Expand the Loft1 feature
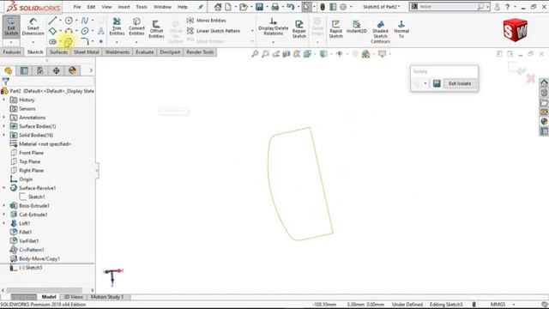This screenshot has height=309, width=549. 3,223
